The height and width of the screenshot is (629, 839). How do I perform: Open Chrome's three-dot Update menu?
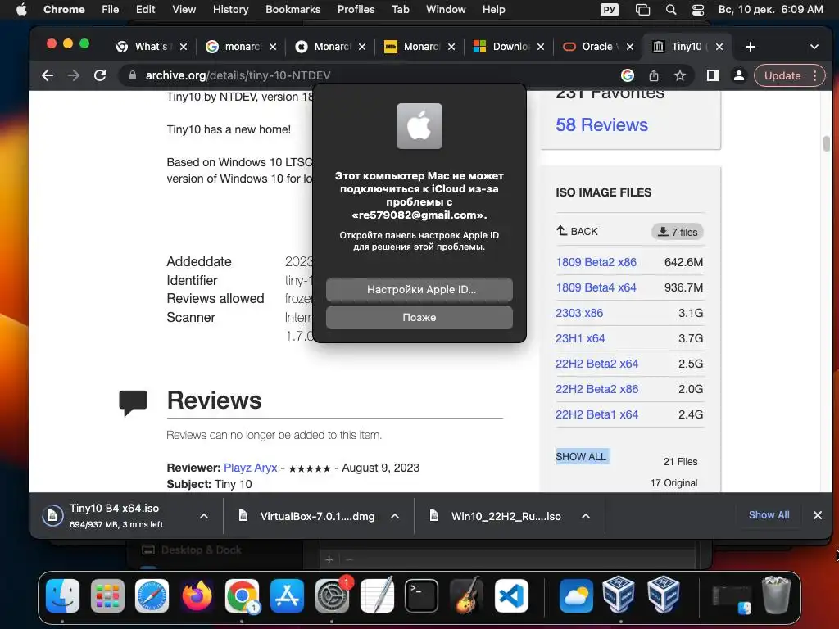point(815,75)
